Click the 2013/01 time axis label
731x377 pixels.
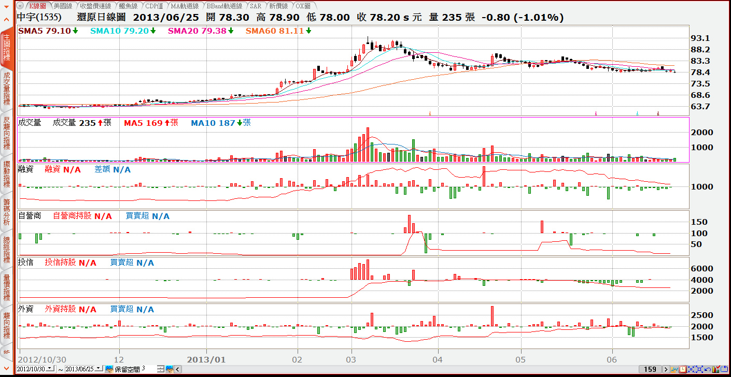click(206, 359)
